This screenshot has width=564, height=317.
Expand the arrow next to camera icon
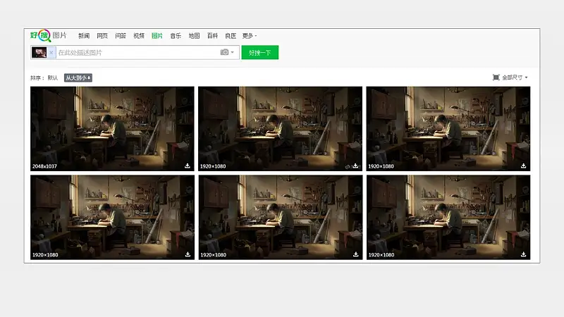[x=233, y=52]
